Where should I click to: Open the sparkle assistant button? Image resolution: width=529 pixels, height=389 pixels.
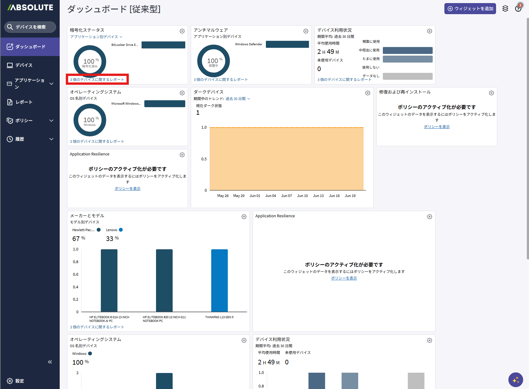click(x=516, y=380)
